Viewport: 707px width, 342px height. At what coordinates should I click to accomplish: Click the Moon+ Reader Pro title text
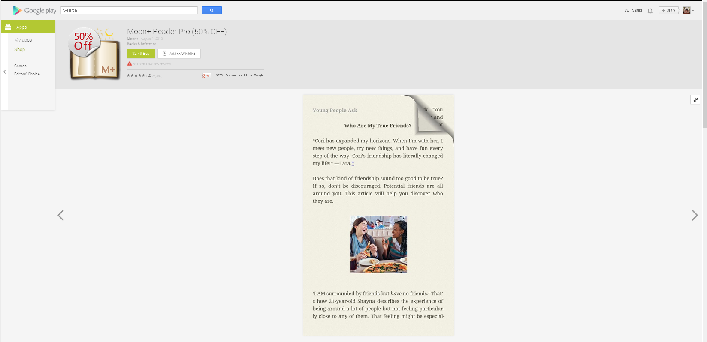(x=177, y=31)
